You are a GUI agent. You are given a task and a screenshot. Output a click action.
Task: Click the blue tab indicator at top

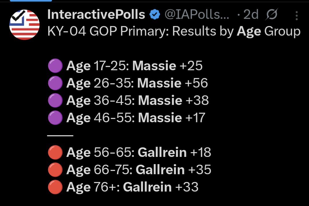coord(31,1)
